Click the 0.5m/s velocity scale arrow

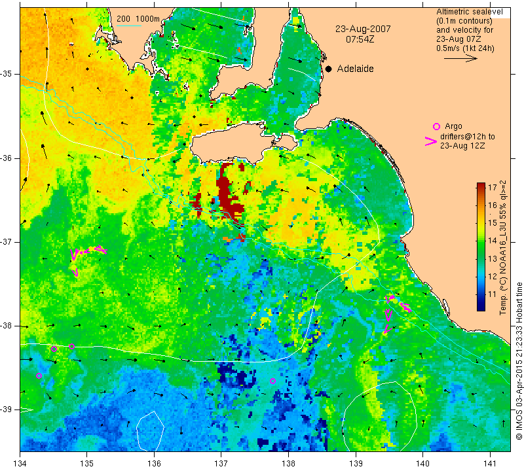click(x=460, y=58)
